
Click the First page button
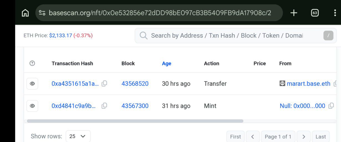(x=235, y=136)
